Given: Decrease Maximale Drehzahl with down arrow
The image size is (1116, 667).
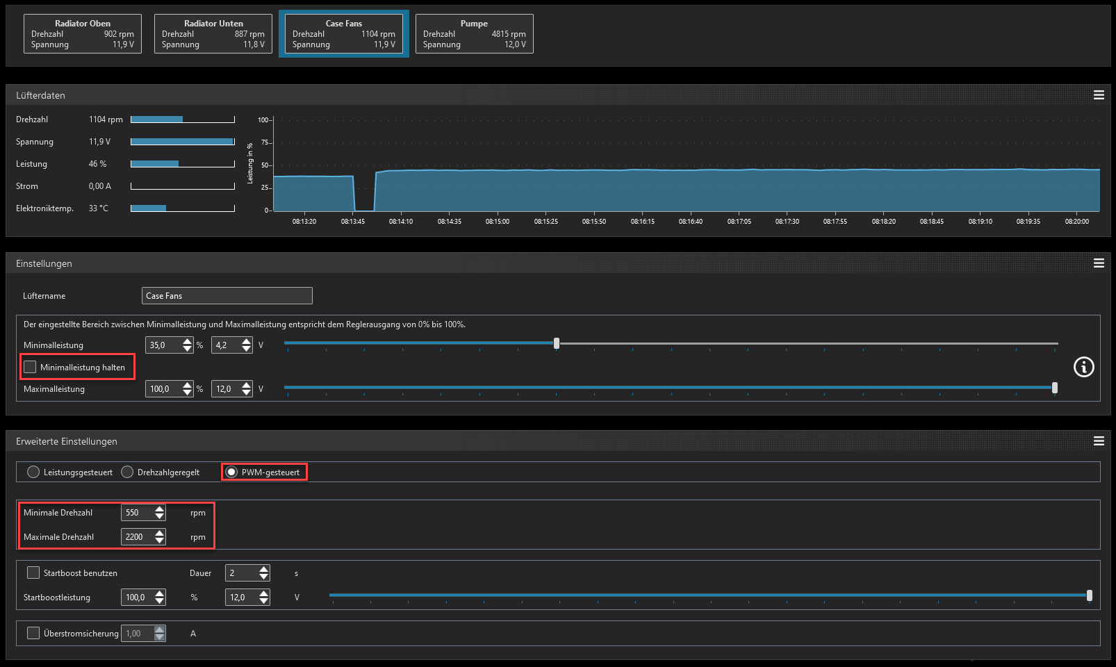Looking at the screenshot, I should pos(160,541).
